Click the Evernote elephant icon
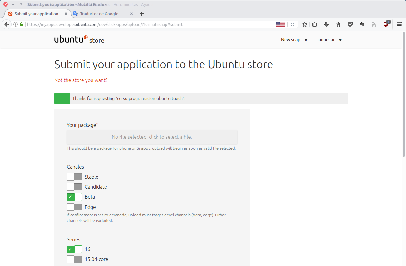The image size is (406, 266). click(362, 24)
